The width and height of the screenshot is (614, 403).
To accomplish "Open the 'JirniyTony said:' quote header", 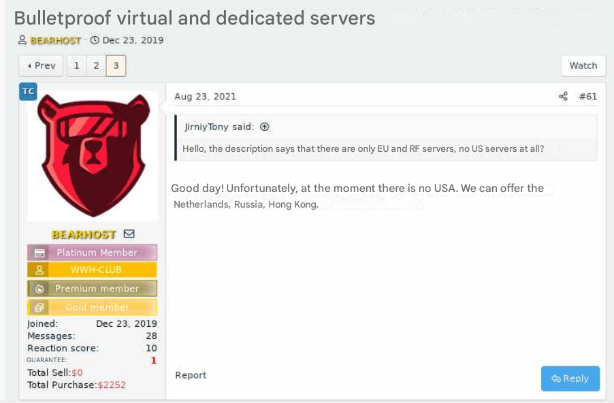I will [x=219, y=127].
